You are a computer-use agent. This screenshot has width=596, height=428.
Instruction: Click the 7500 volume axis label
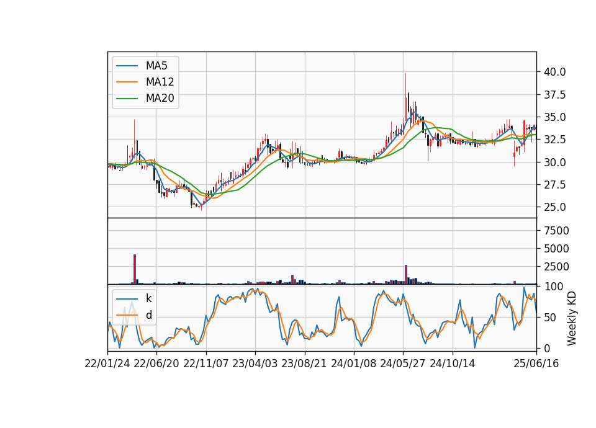coord(556,231)
